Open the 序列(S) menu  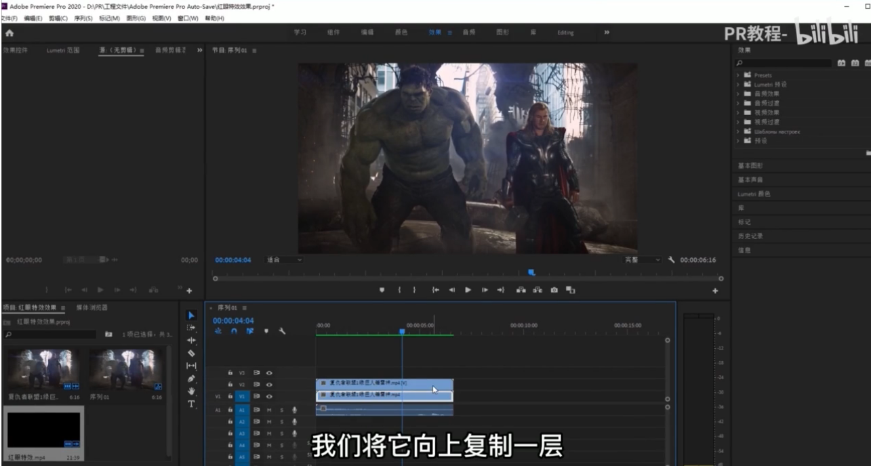pyautogui.click(x=84, y=18)
